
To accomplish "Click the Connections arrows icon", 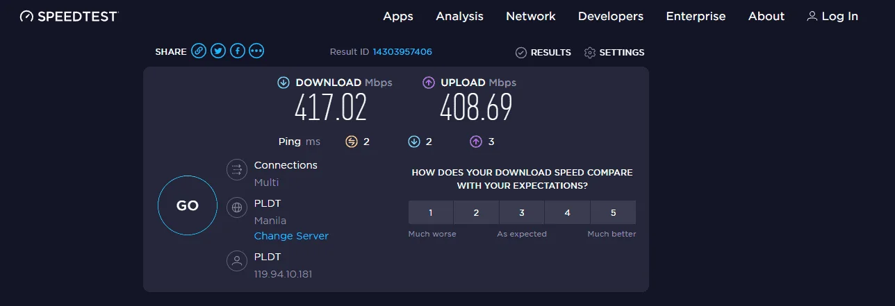I will [x=237, y=169].
